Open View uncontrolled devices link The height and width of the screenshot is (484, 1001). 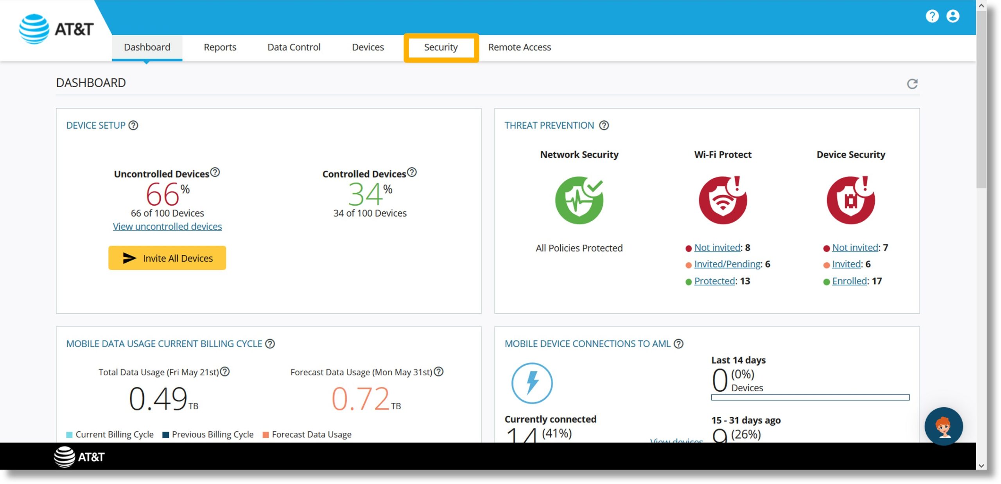coord(167,226)
